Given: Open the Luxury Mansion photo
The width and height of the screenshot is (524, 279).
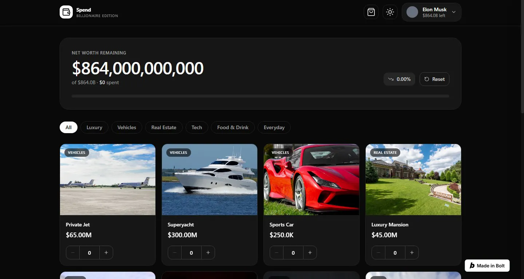Looking at the screenshot, I should point(413,180).
